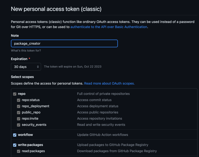Click the repo_deployment scope label

(x=35, y=106)
